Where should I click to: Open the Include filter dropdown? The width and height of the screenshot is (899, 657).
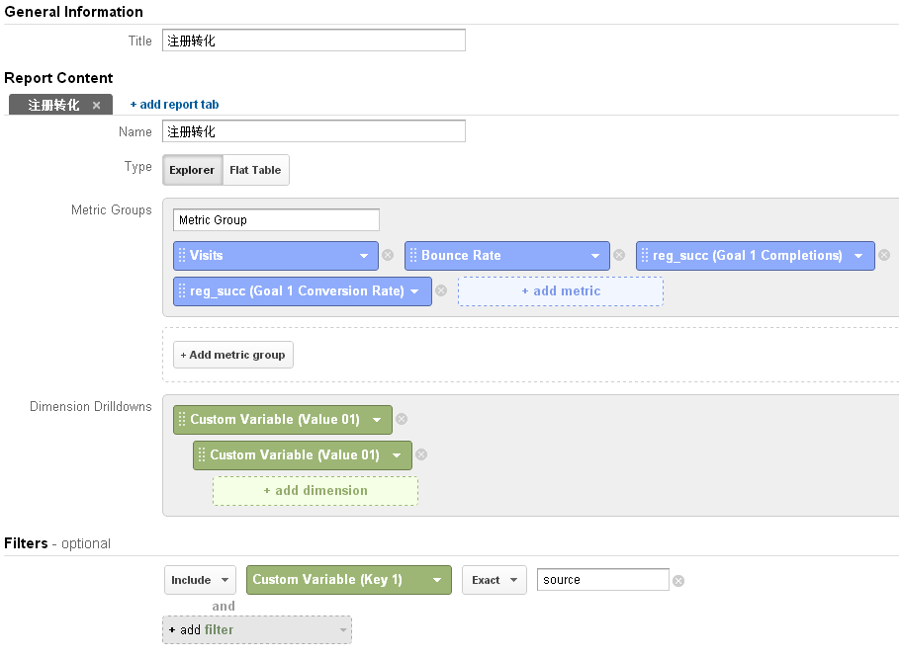[x=200, y=580]
